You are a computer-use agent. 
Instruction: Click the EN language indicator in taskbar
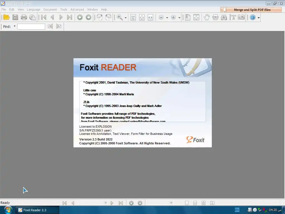click(237, 210)
